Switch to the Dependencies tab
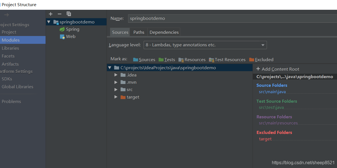The height and width of the screenshot is (168, 337). (x=164, y=32)
